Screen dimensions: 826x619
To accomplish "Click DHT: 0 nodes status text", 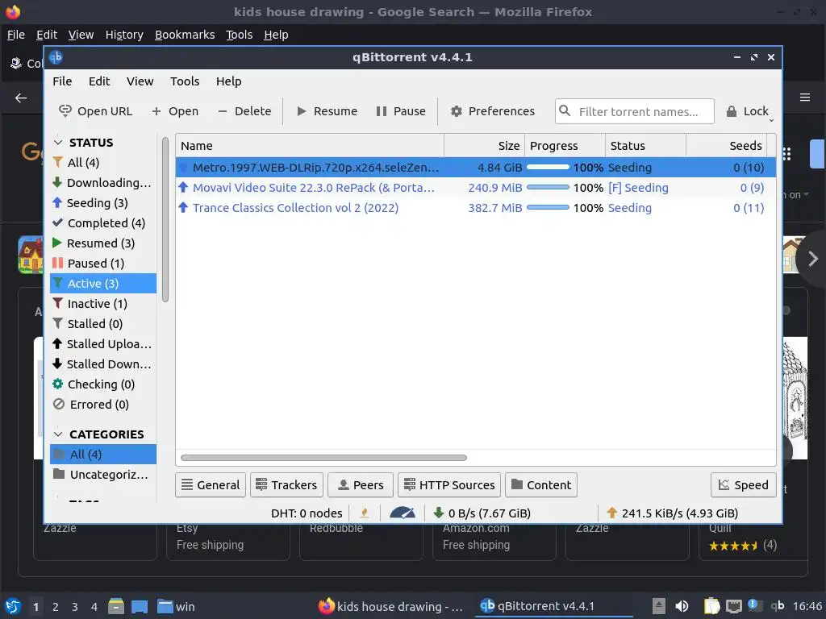I will coord(307,513).
